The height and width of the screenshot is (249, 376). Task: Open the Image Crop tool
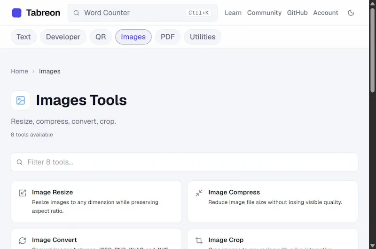tap(273, 239)
